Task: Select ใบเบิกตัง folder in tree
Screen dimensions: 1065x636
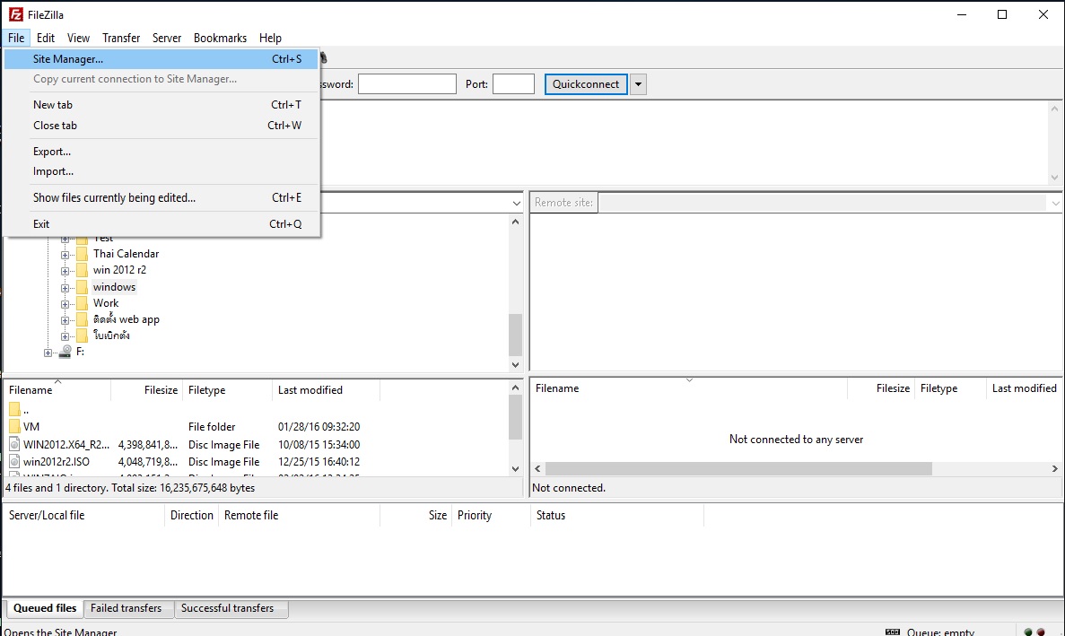Action: coord(111,335)
